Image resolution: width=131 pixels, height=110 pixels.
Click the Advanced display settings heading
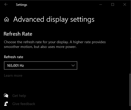click(x=54, y=19)
